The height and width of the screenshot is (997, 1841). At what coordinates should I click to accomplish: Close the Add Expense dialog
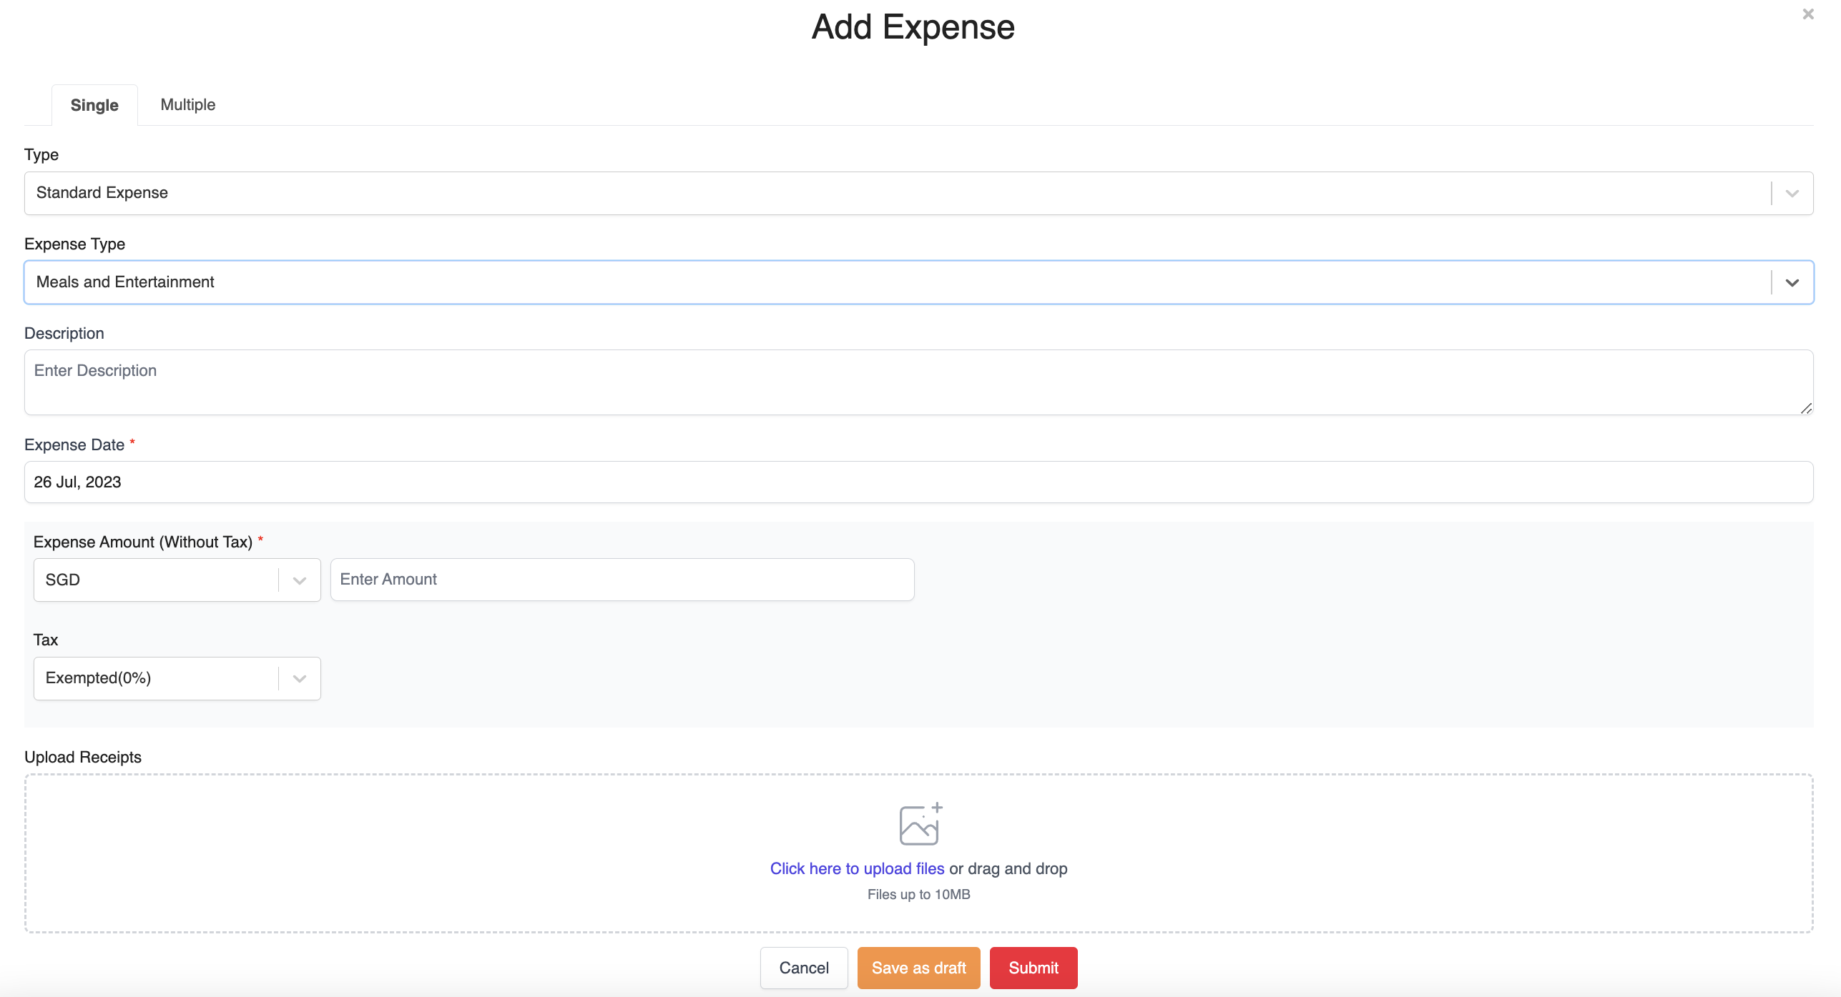(x=1807, y=14)
